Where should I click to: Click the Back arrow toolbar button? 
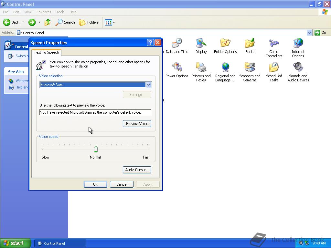(11, 22)
